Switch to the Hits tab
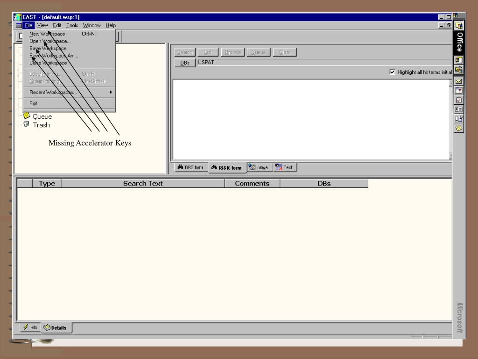This screenshot has width=478, height=359. tap(30, 327)
